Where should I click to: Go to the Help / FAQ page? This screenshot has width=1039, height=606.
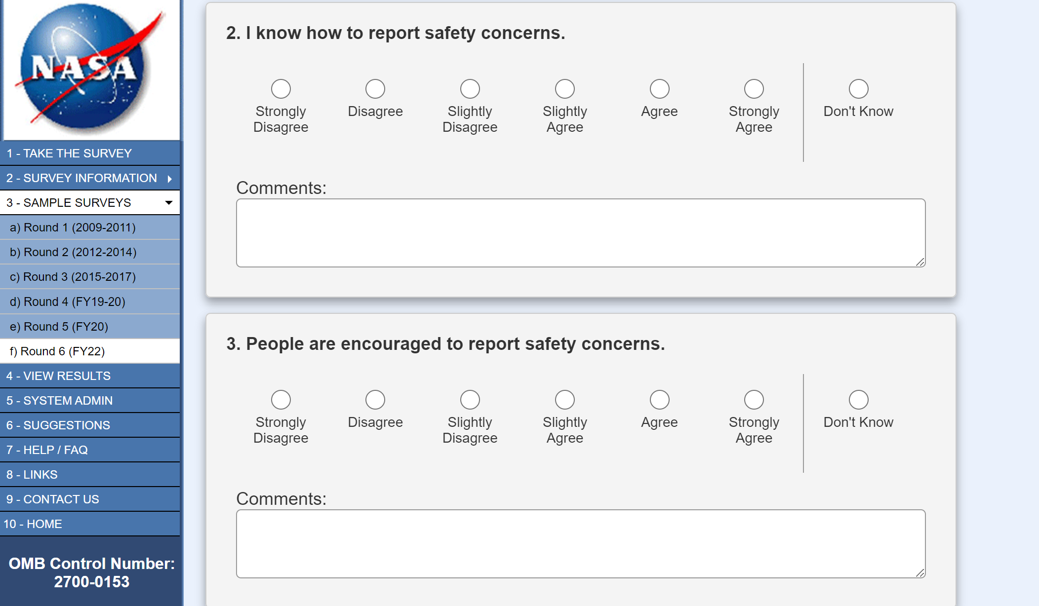[47, 450]
